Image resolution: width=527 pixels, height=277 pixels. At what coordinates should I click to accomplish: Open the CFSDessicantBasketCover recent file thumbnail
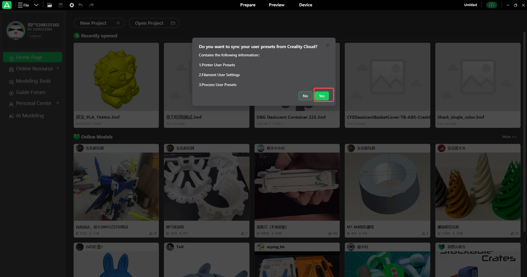click(x=387, y=77)
